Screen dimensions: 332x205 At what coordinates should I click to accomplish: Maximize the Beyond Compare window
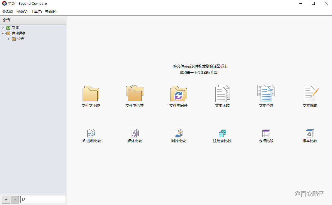(x=313, y=3)
